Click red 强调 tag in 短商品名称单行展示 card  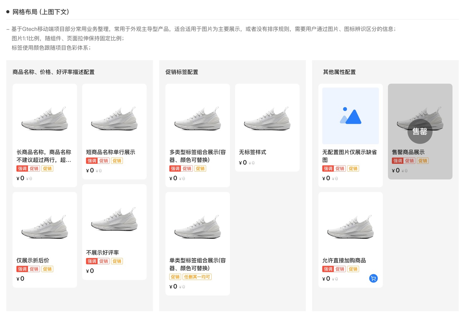point(92,161)
